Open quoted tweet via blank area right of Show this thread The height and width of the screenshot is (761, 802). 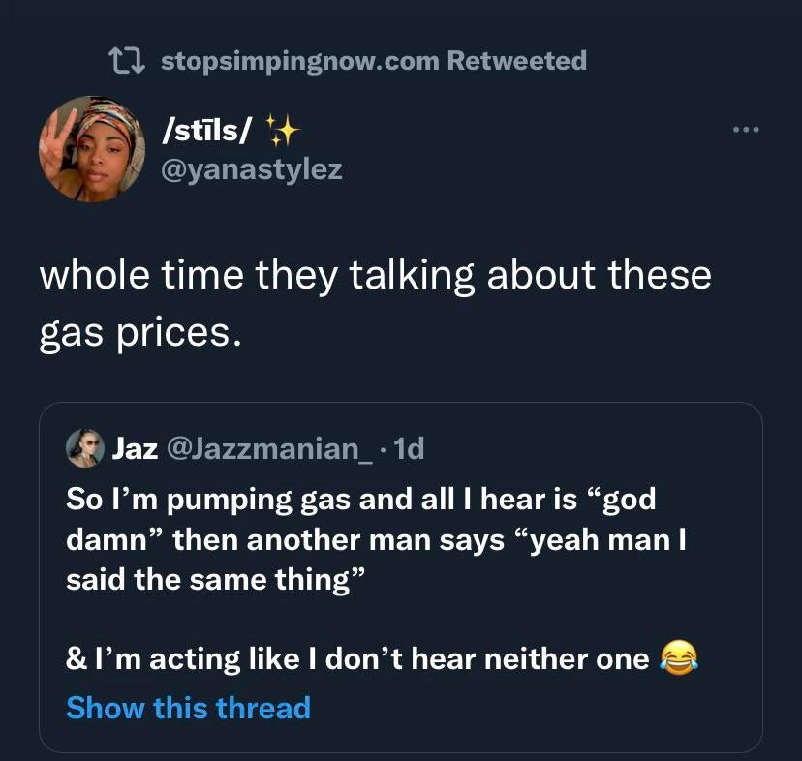533,708
